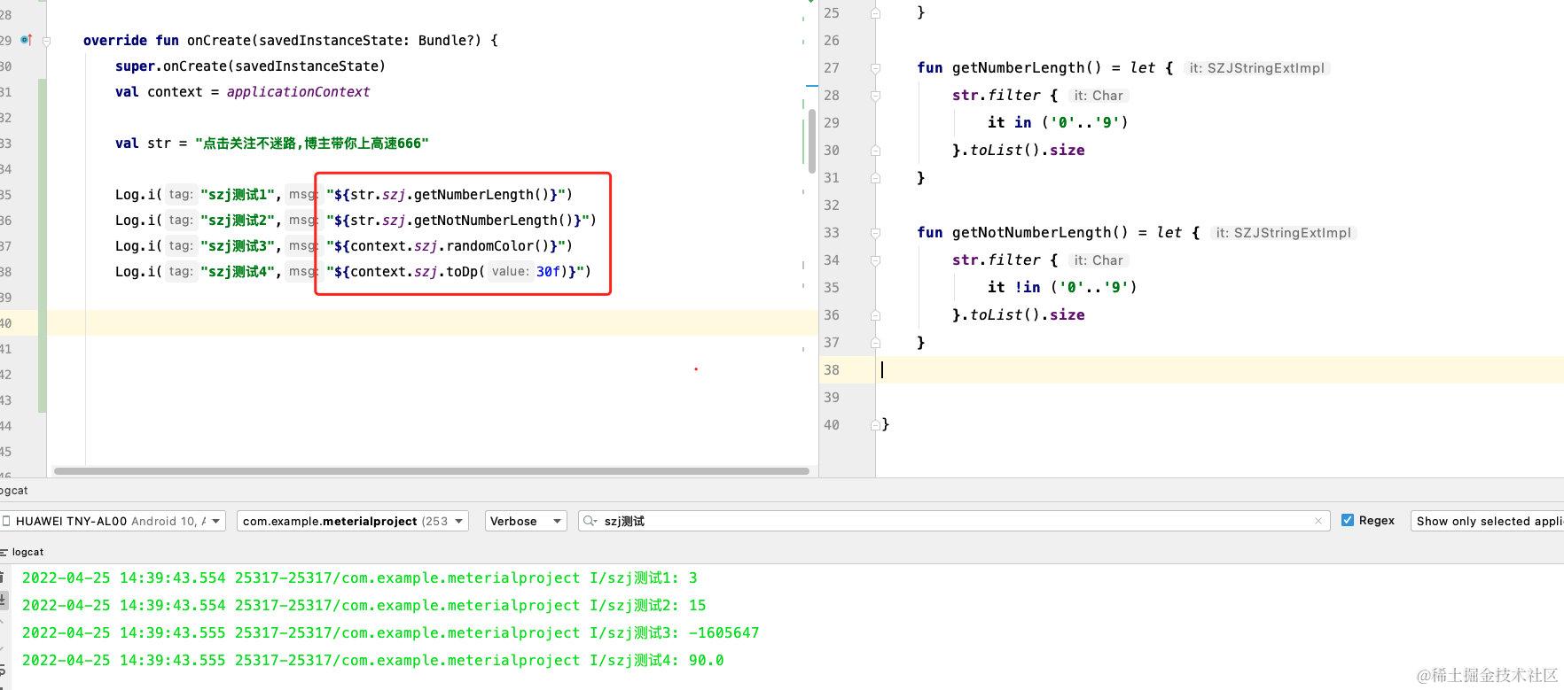Click the override gutter icon beside onCreate
1564x690 pixels.
pyautogui.click(x=26, y=40)
